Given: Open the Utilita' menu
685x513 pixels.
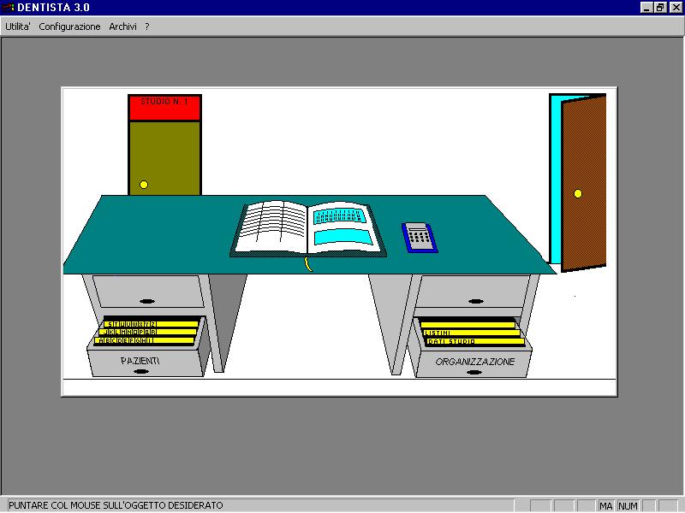Looking at the screenshot, I should pyautogui.click(x=17, y=27).
